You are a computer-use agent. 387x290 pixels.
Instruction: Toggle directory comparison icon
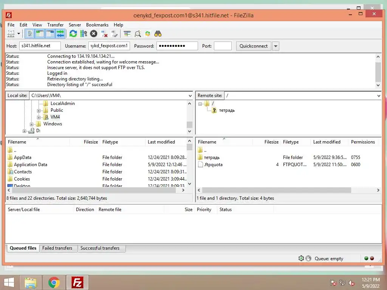click(138, 34)
